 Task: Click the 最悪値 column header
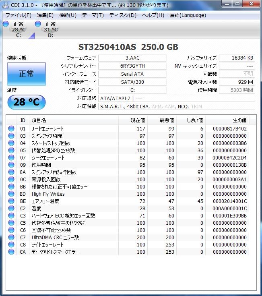click(162, 120)
